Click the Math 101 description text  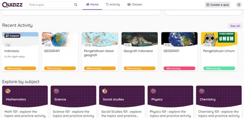(x=25, y=114)
